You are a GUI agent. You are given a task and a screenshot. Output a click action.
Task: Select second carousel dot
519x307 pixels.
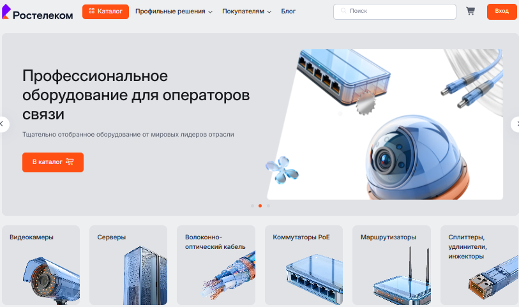click(x=260, y=206)
